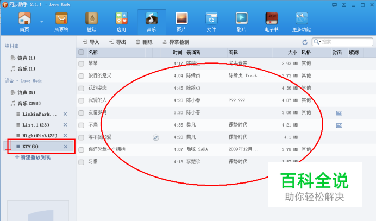Sort by the 名称 column header
The image size is (376, 221).
tap(116, 52)
